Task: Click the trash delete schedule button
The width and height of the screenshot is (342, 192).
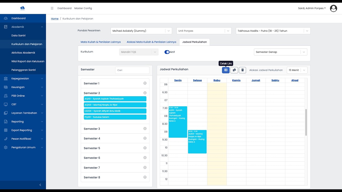Action: (x=242, y=70)
